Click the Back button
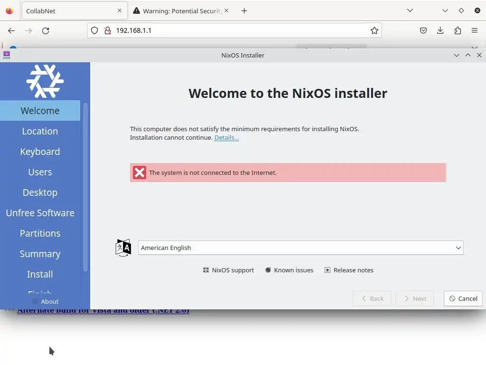Screen dimensions: 486x365 click(x=372, y=298)
